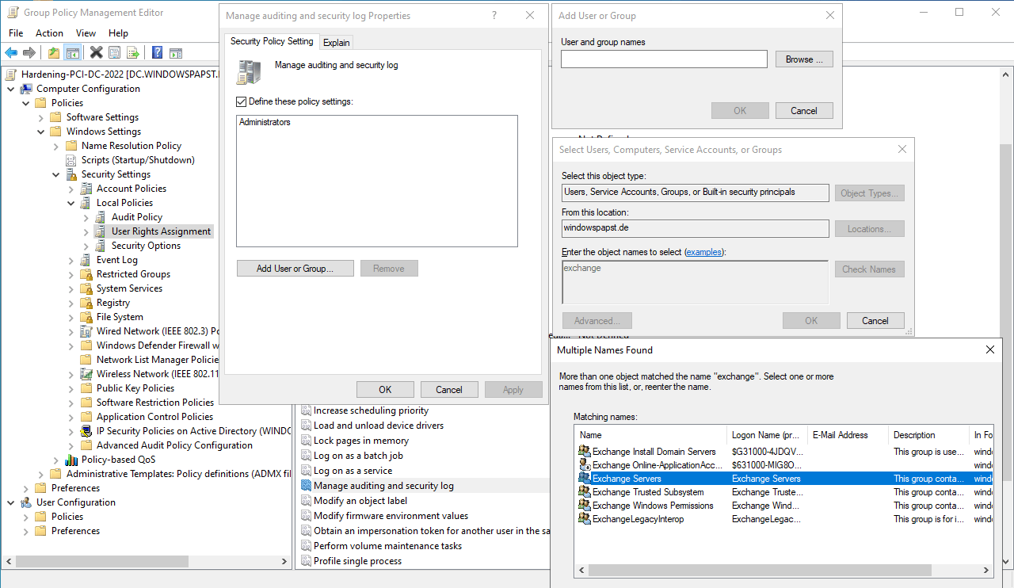Click the Add User or Group button

point(294,269)
